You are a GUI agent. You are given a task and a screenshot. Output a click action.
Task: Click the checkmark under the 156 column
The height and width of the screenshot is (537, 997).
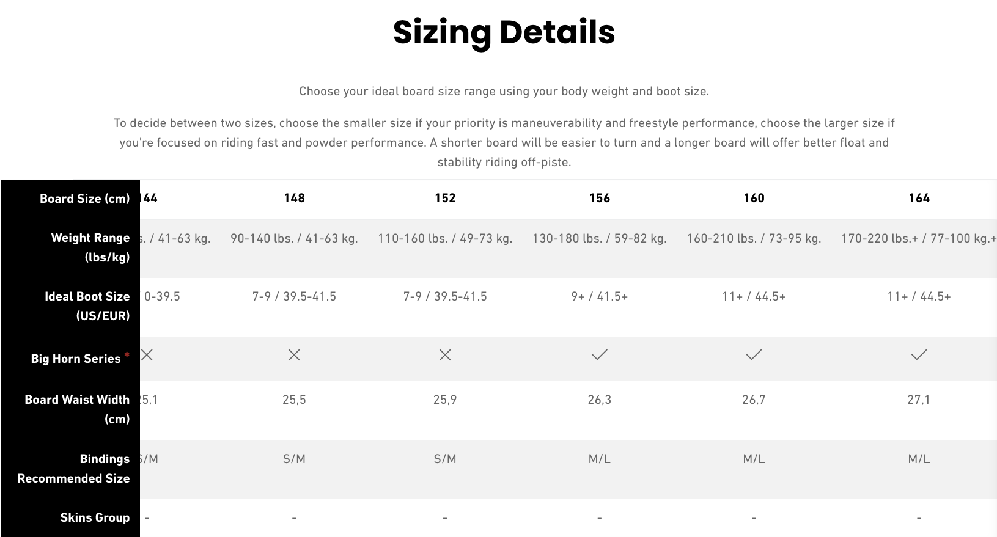[x=600, y=355]
